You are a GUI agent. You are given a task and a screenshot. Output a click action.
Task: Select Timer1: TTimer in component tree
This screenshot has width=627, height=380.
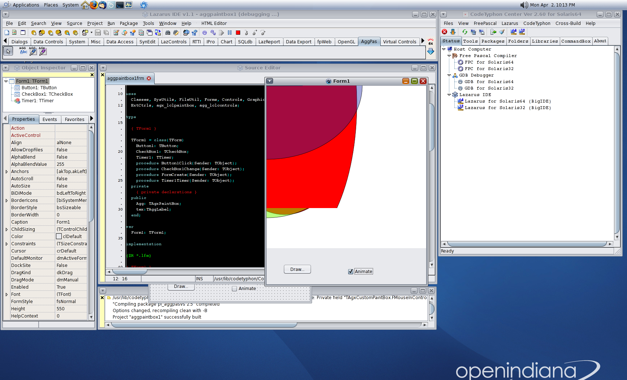tap(38, 101)
